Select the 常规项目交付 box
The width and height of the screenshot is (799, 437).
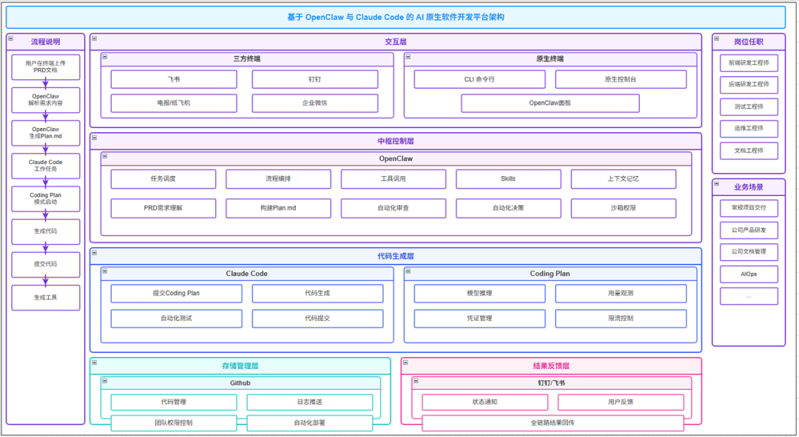(x=749, y=209)
